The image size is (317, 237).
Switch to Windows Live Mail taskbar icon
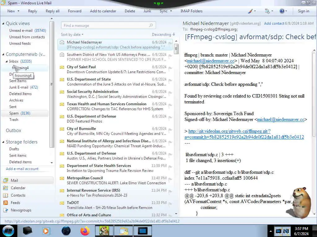pos(124,231)
